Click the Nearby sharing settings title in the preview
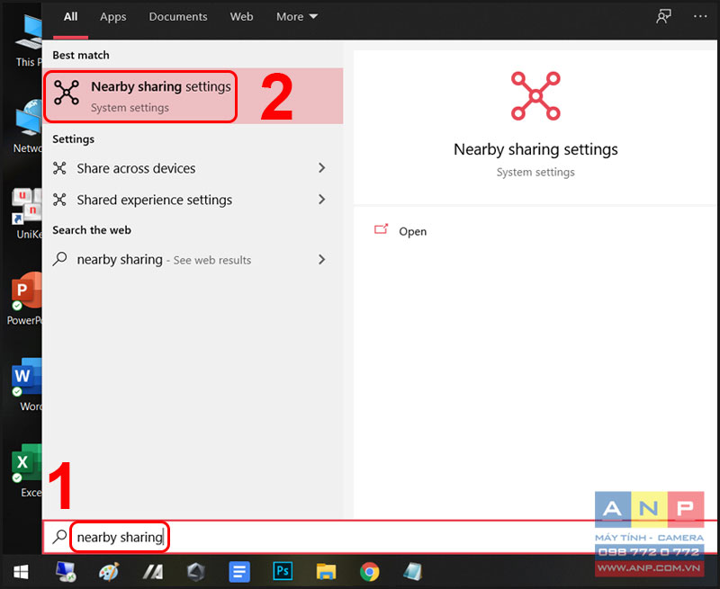The image size is (720, 589). [x=535, y=149]
